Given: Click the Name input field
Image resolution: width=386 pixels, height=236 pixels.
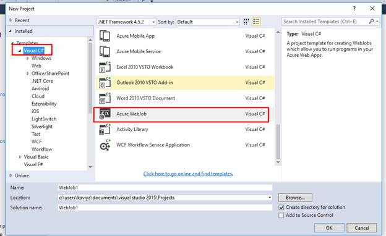Looking at the screenshot, I should coord(165,188).
